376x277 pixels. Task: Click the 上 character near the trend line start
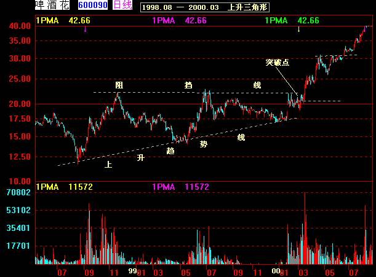tap(108, 165)
